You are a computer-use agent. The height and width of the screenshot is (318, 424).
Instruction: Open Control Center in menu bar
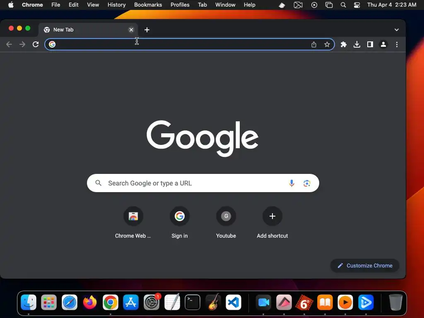tap(357, 5)
